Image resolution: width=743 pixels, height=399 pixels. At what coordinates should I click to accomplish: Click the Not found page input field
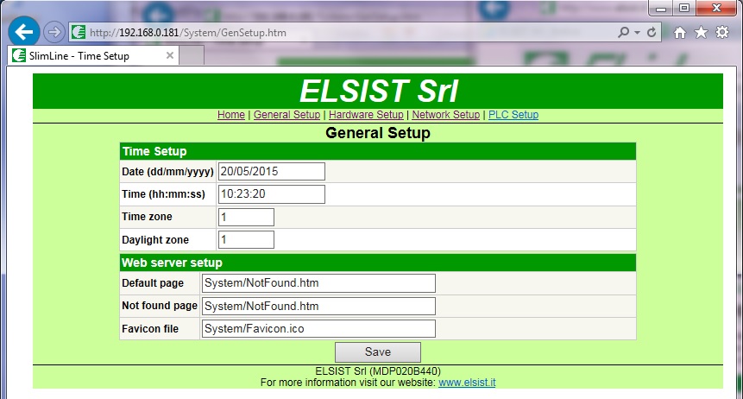[x=318, y=306]
